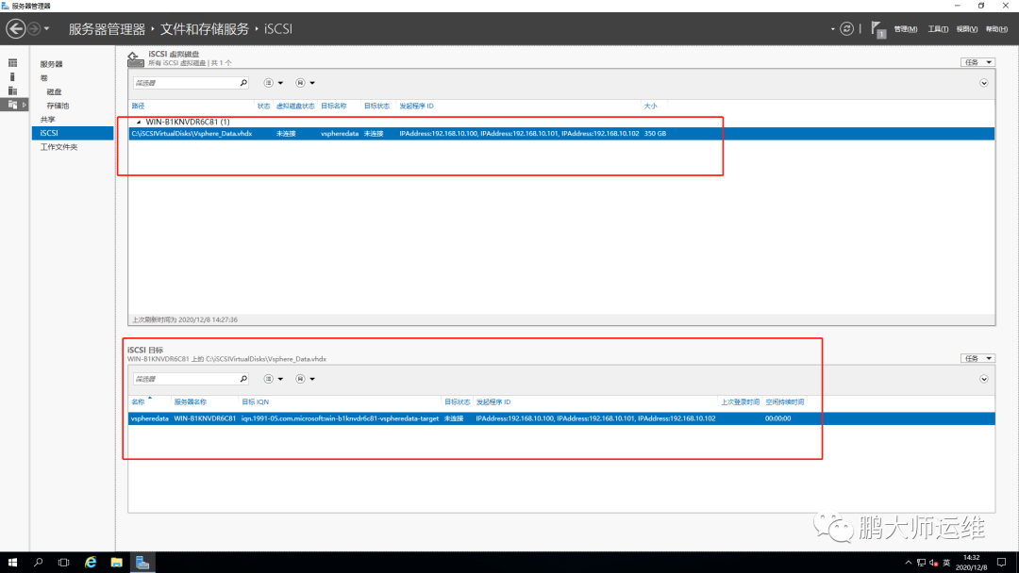Viewport: 1019px width, 573px height.
Task: Select iSCSI in the side navigation
Action: tap(72, 133)
